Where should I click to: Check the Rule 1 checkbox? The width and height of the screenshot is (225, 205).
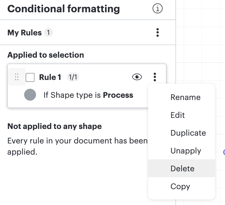30,77
